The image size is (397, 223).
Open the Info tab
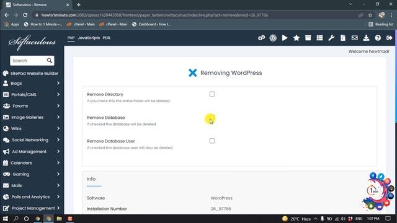[x=91, y=179]
